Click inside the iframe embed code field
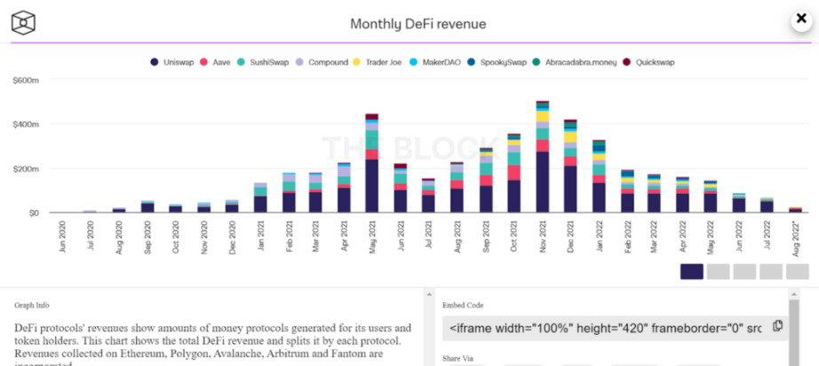 pyautogui.click(x=616, y=328)
